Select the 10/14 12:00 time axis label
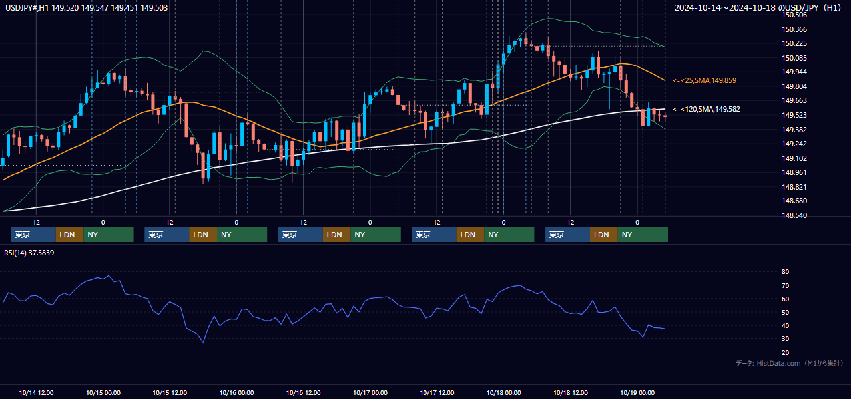The image size is (851, 399). (37, 392)
